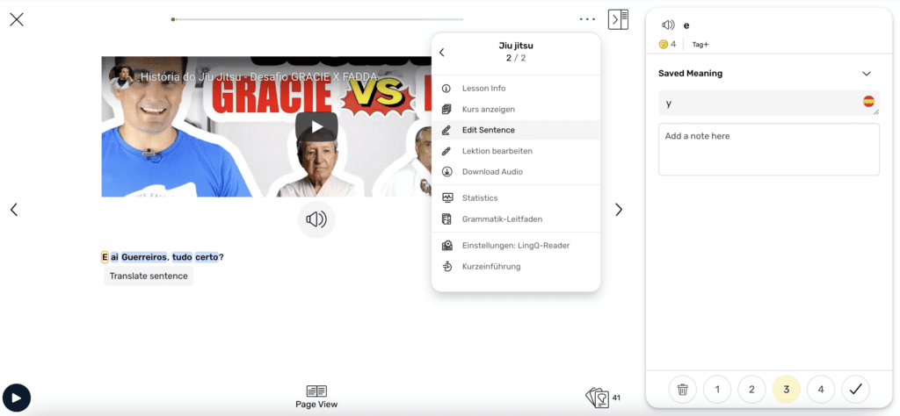Screen dimensions: 900x416
Task: Click Tag+ to add a tag
Action: [x=700, y=44]
